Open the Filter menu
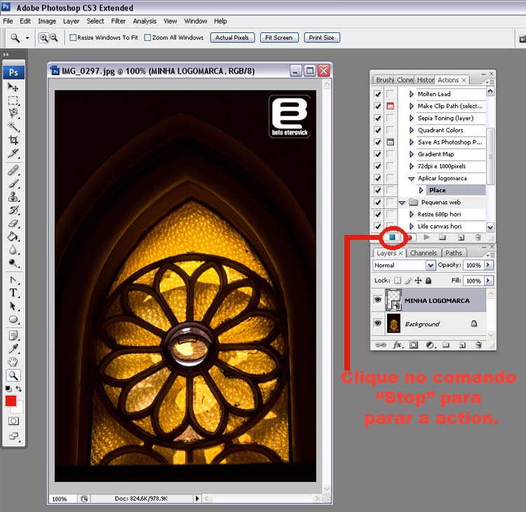This screenshot has width=526, height=512. point(119,21)
